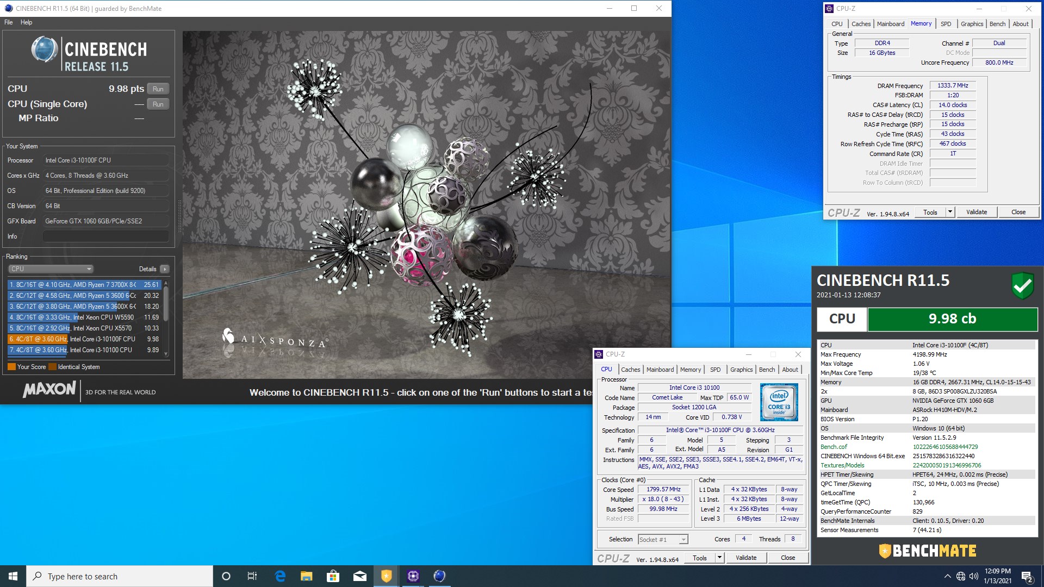The image size is (1044, 587).
Task: Open taskbar clock showing 12:09 PM
Action: pos(997,576)
